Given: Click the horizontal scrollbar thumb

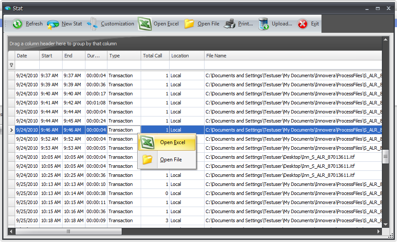Looking at the screenshot, I should pos(68,232).
